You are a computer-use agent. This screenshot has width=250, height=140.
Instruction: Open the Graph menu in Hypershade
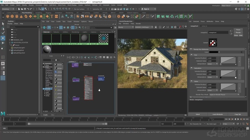coord(69,21)
